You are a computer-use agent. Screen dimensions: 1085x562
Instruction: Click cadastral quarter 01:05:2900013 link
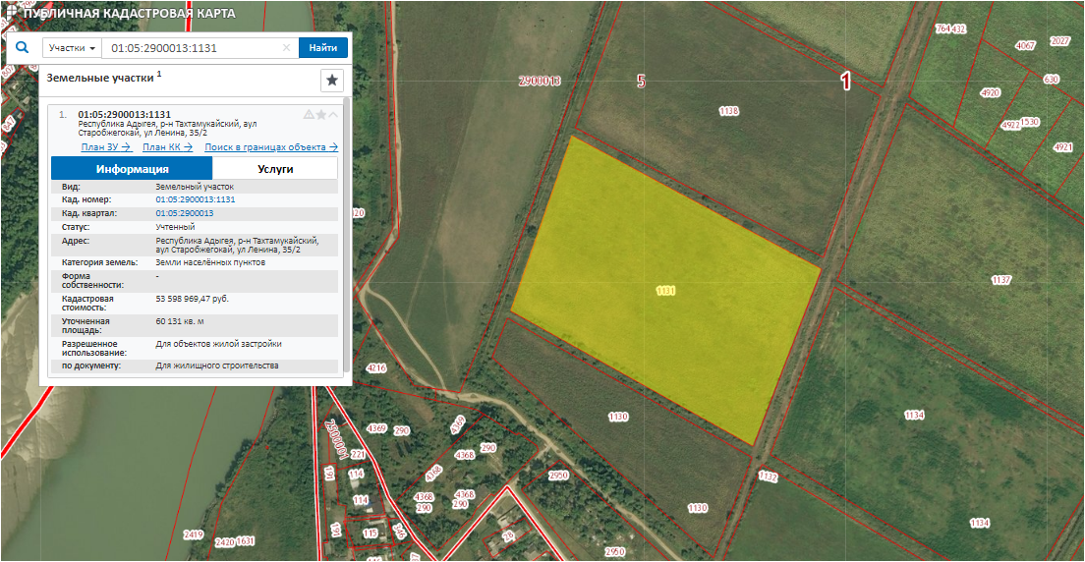coord(185,213)
